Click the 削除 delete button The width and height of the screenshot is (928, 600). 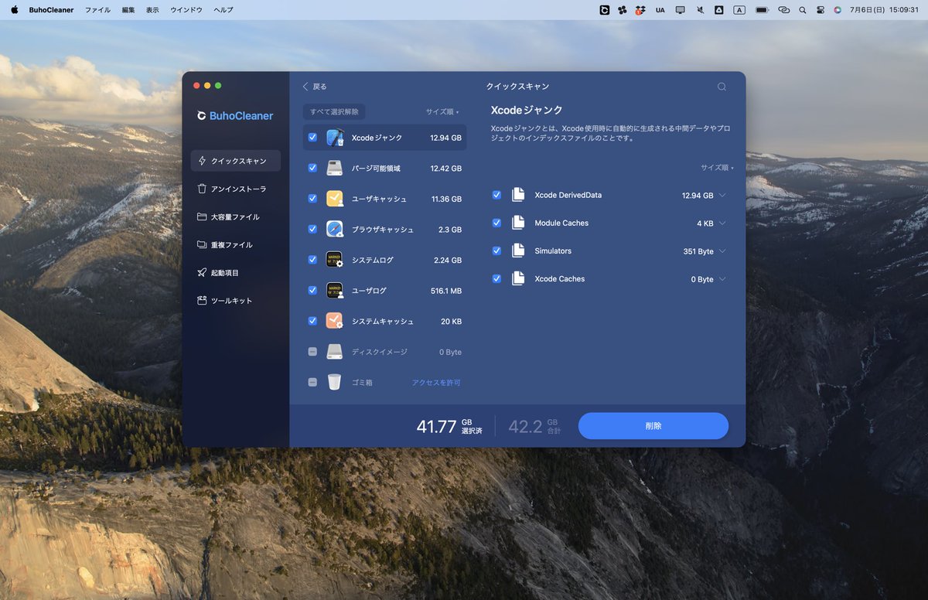coord(653,426)
